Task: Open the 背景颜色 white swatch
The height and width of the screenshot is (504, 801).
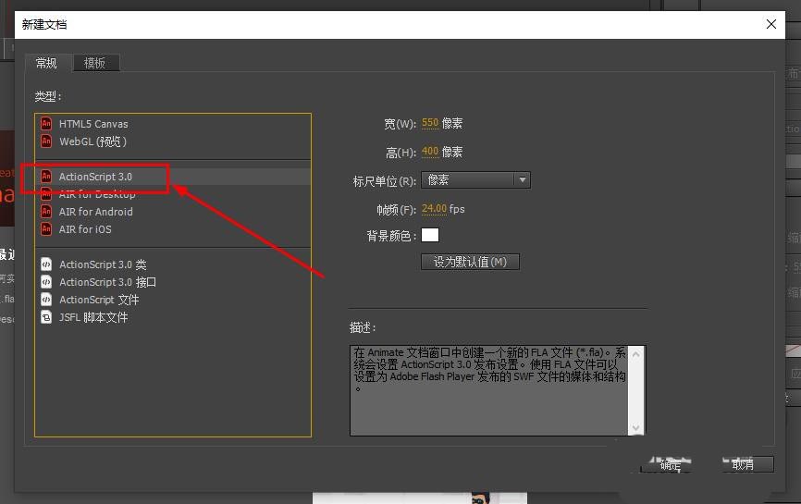Action: point(429,235)
